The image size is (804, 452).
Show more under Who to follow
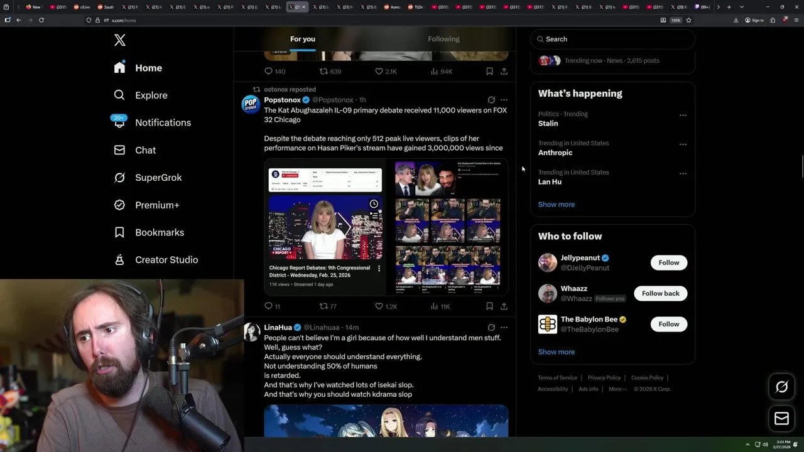tap(556, 352)
